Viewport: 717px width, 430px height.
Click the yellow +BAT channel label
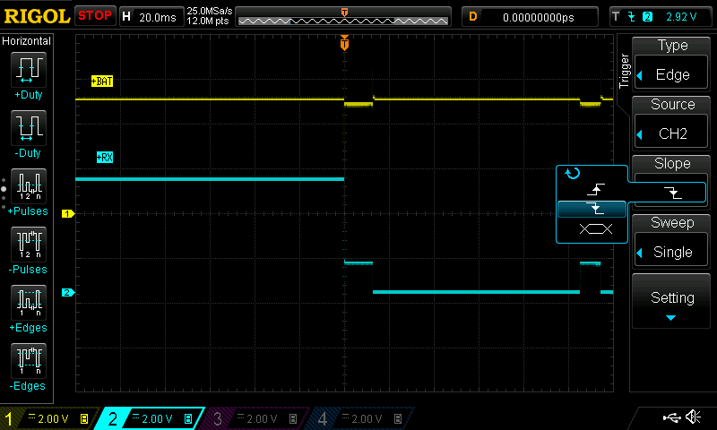pyautogui.click(x=102, y=82)
